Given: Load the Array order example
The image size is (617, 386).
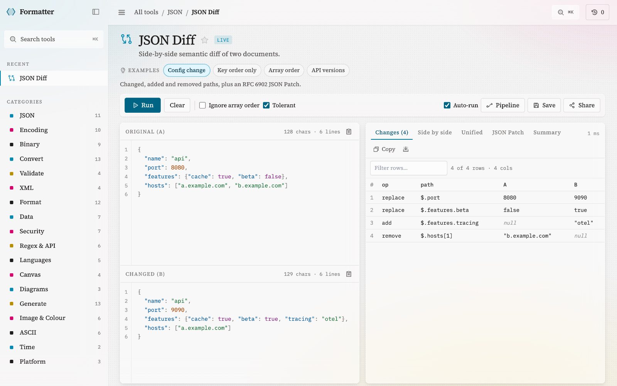Looking at the screenshot, I should [x=284, y=70].
